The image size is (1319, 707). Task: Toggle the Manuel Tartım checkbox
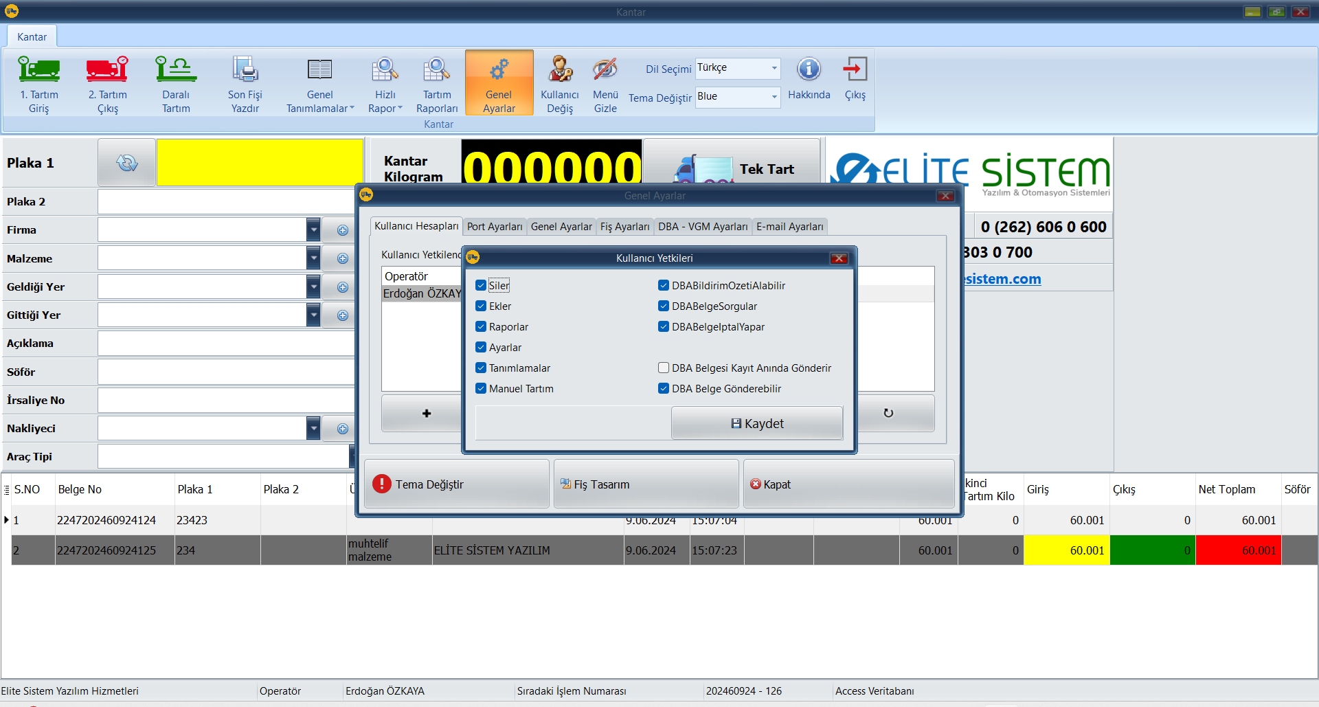(x=481, y=389)
